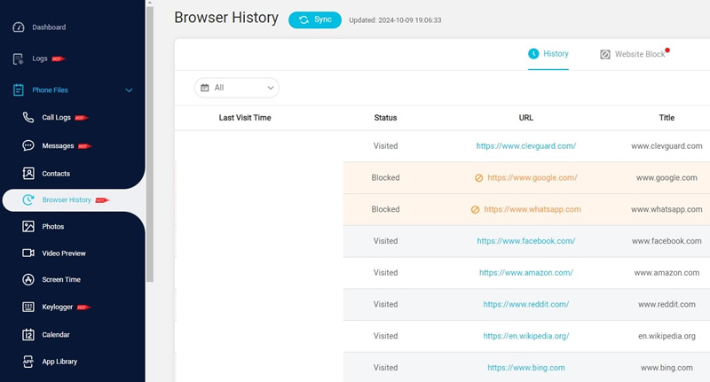The image size is (710, 382).
Task: Open Logs from the sidebar
Action: click(40, 58)
